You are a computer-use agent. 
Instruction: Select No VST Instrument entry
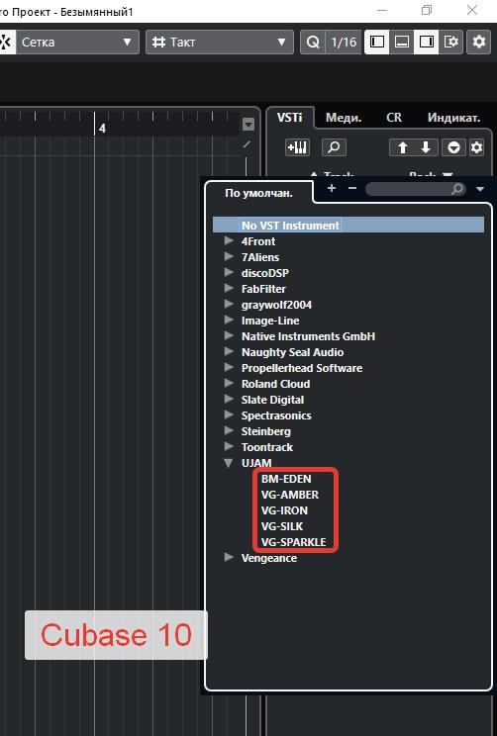pyautogui.click(x=348, y=226)
